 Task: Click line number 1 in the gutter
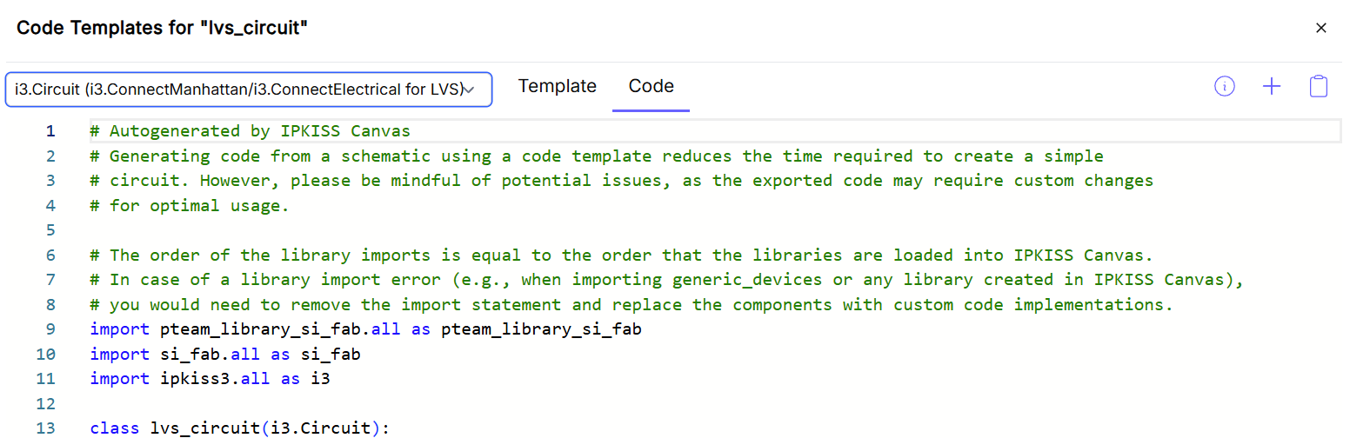pos(50,131)
